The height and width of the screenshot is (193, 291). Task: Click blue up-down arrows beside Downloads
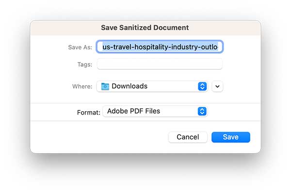(202, 87)
